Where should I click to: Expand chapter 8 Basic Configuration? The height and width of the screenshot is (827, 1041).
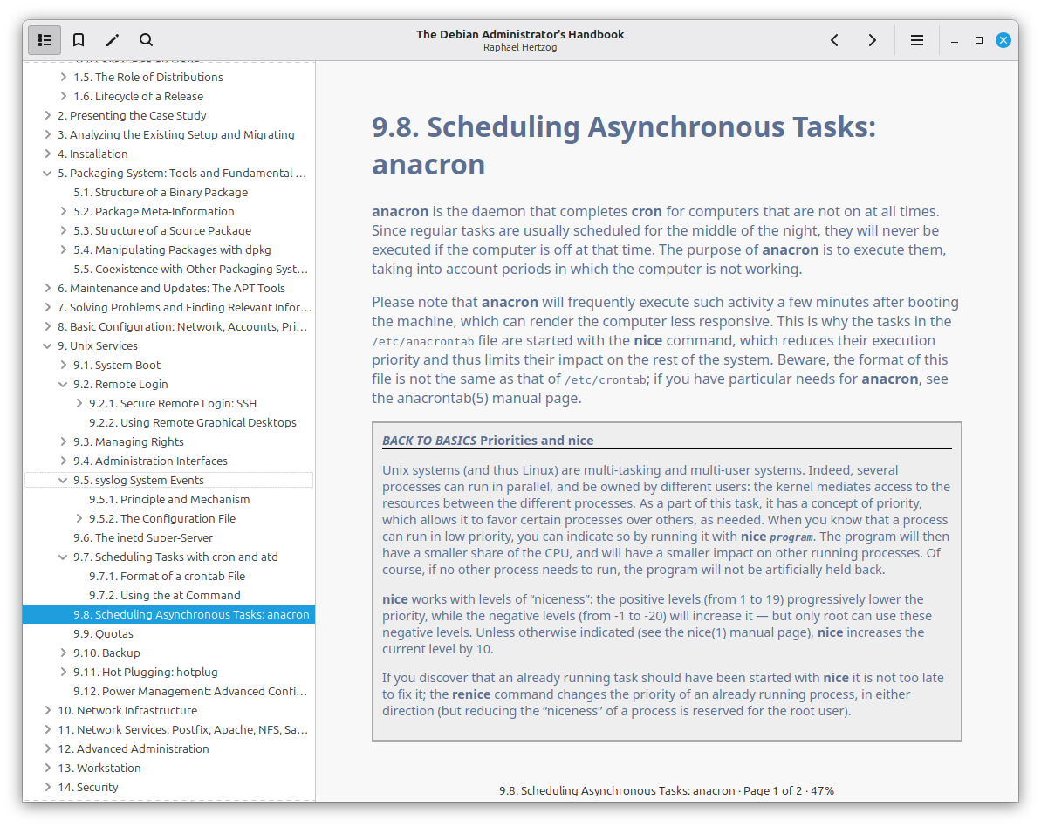click(x=47, y=326)
